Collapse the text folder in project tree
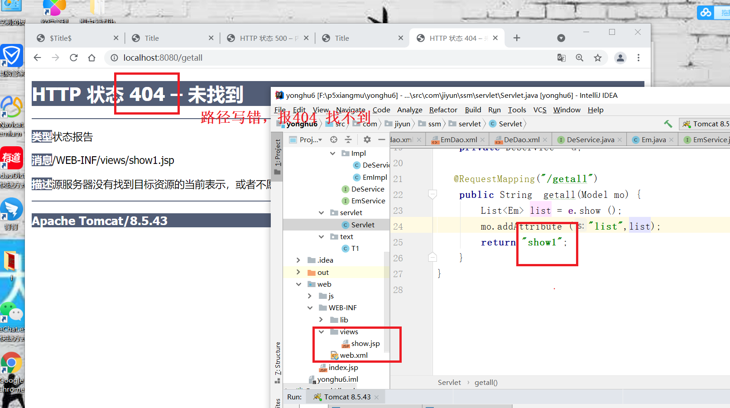The height and width of the screenshot is (408, 730). [321, 236]
